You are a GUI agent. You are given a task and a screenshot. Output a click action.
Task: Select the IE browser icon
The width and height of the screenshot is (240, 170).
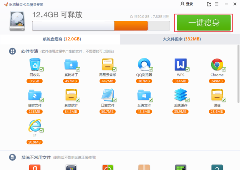(x=35, y=126)
